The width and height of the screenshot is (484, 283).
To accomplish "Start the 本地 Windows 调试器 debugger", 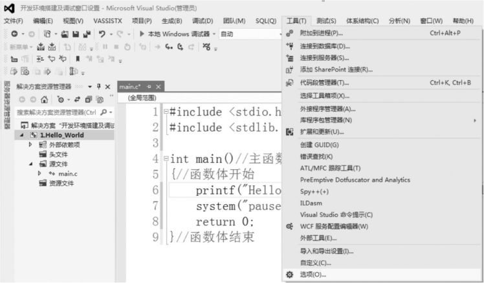I will tap(175, 34).
